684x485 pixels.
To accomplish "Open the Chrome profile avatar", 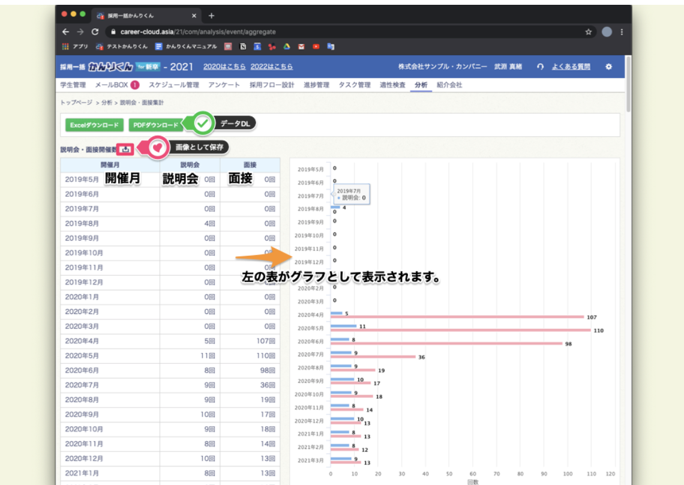I will [x=607, y=31].
